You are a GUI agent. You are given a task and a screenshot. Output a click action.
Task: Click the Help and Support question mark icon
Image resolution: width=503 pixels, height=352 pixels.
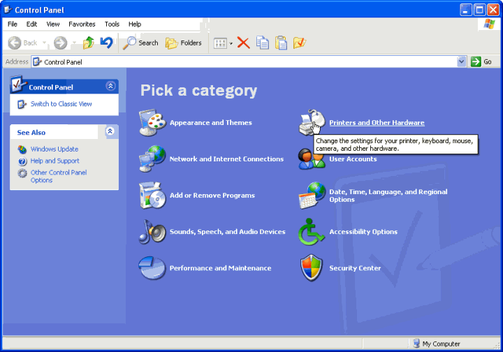[22, 161]
